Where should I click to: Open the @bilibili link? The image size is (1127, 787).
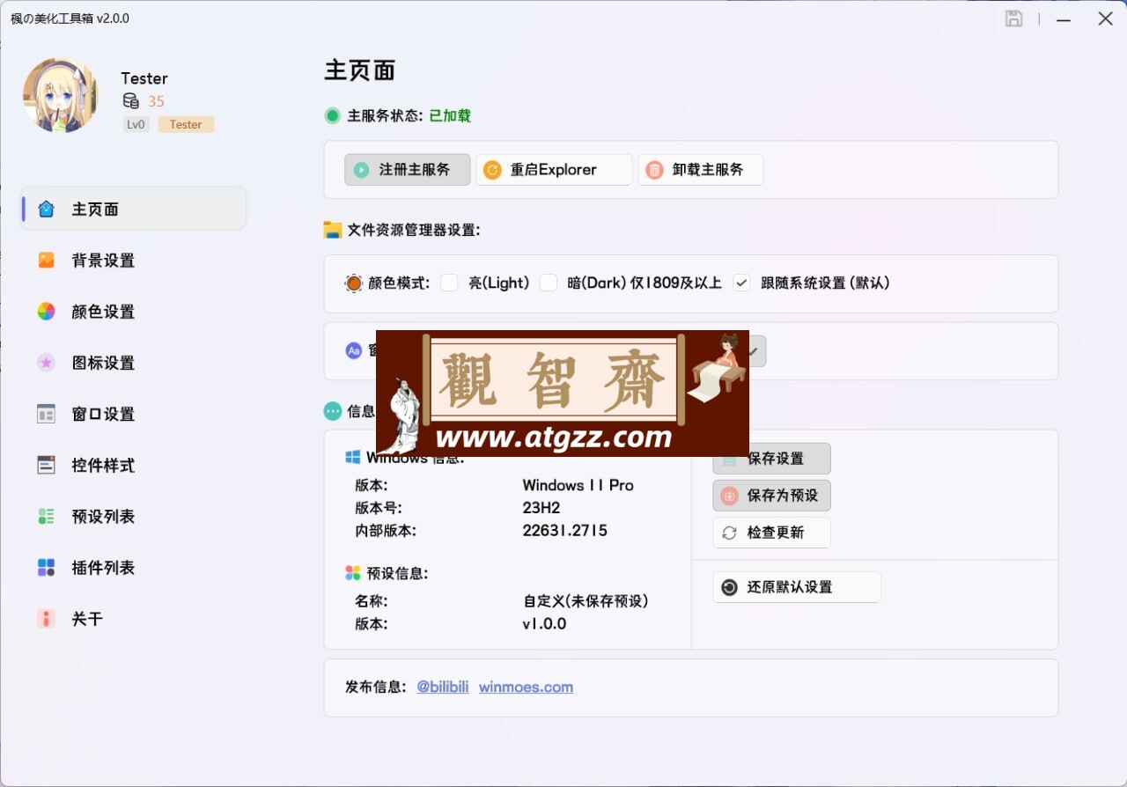click(443, 687)
